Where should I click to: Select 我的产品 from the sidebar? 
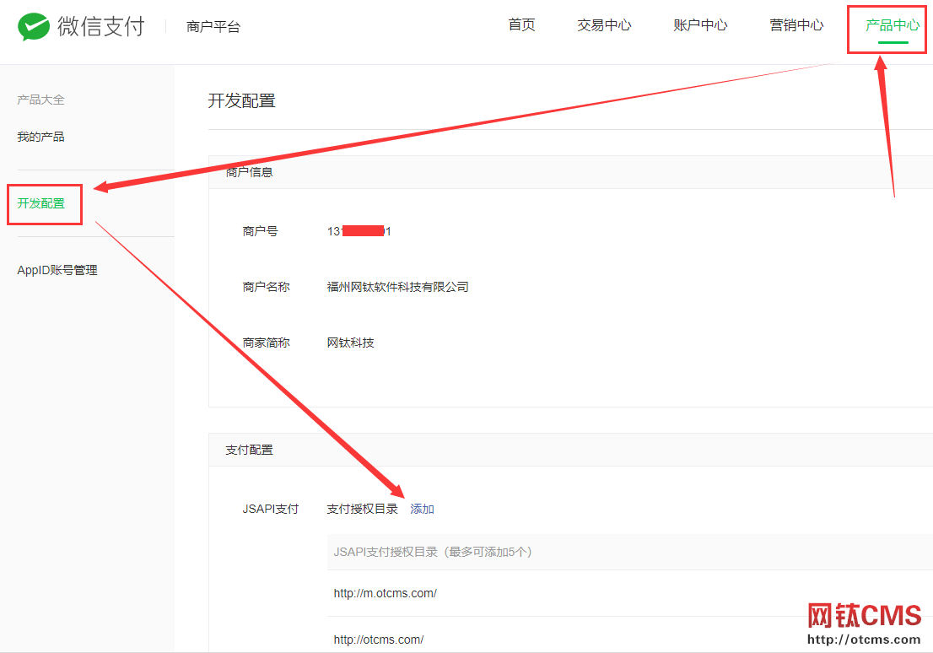(x=40, y=136)
